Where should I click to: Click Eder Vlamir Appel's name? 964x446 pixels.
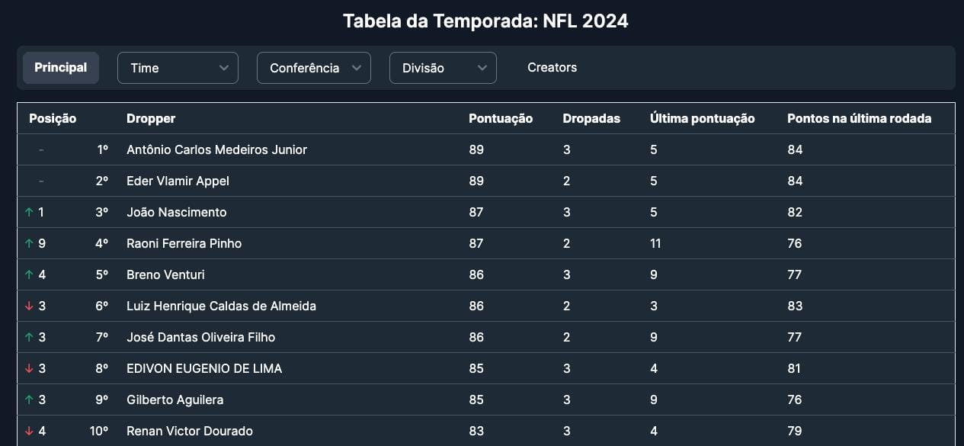pyautogui.click(x=178, y=181)
